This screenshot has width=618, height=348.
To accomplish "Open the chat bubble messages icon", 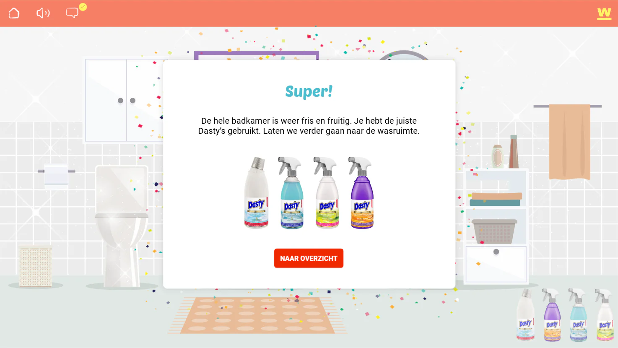I will click(x=73, y=13).
